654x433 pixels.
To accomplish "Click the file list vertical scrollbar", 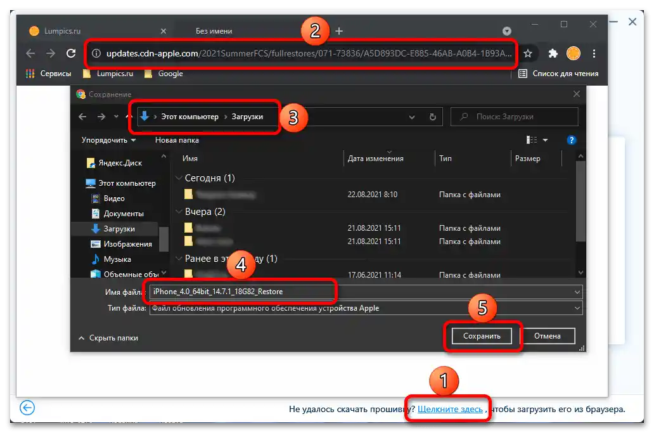I will click(580, 202).
